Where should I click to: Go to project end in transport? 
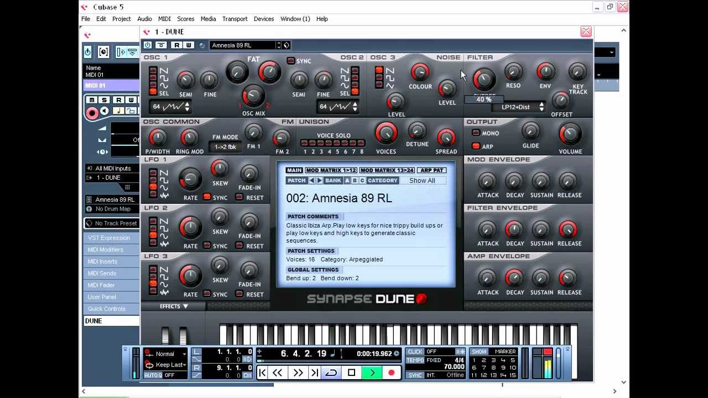314,373
